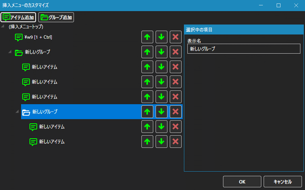Image resolution: width=305 pixels, height=190 pixels.
Task: Move down the first 新しいアイテム in the outer group
Action: 161,67
